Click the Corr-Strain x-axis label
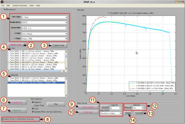This screenshot has width=185, height=124. click(130, 96)
